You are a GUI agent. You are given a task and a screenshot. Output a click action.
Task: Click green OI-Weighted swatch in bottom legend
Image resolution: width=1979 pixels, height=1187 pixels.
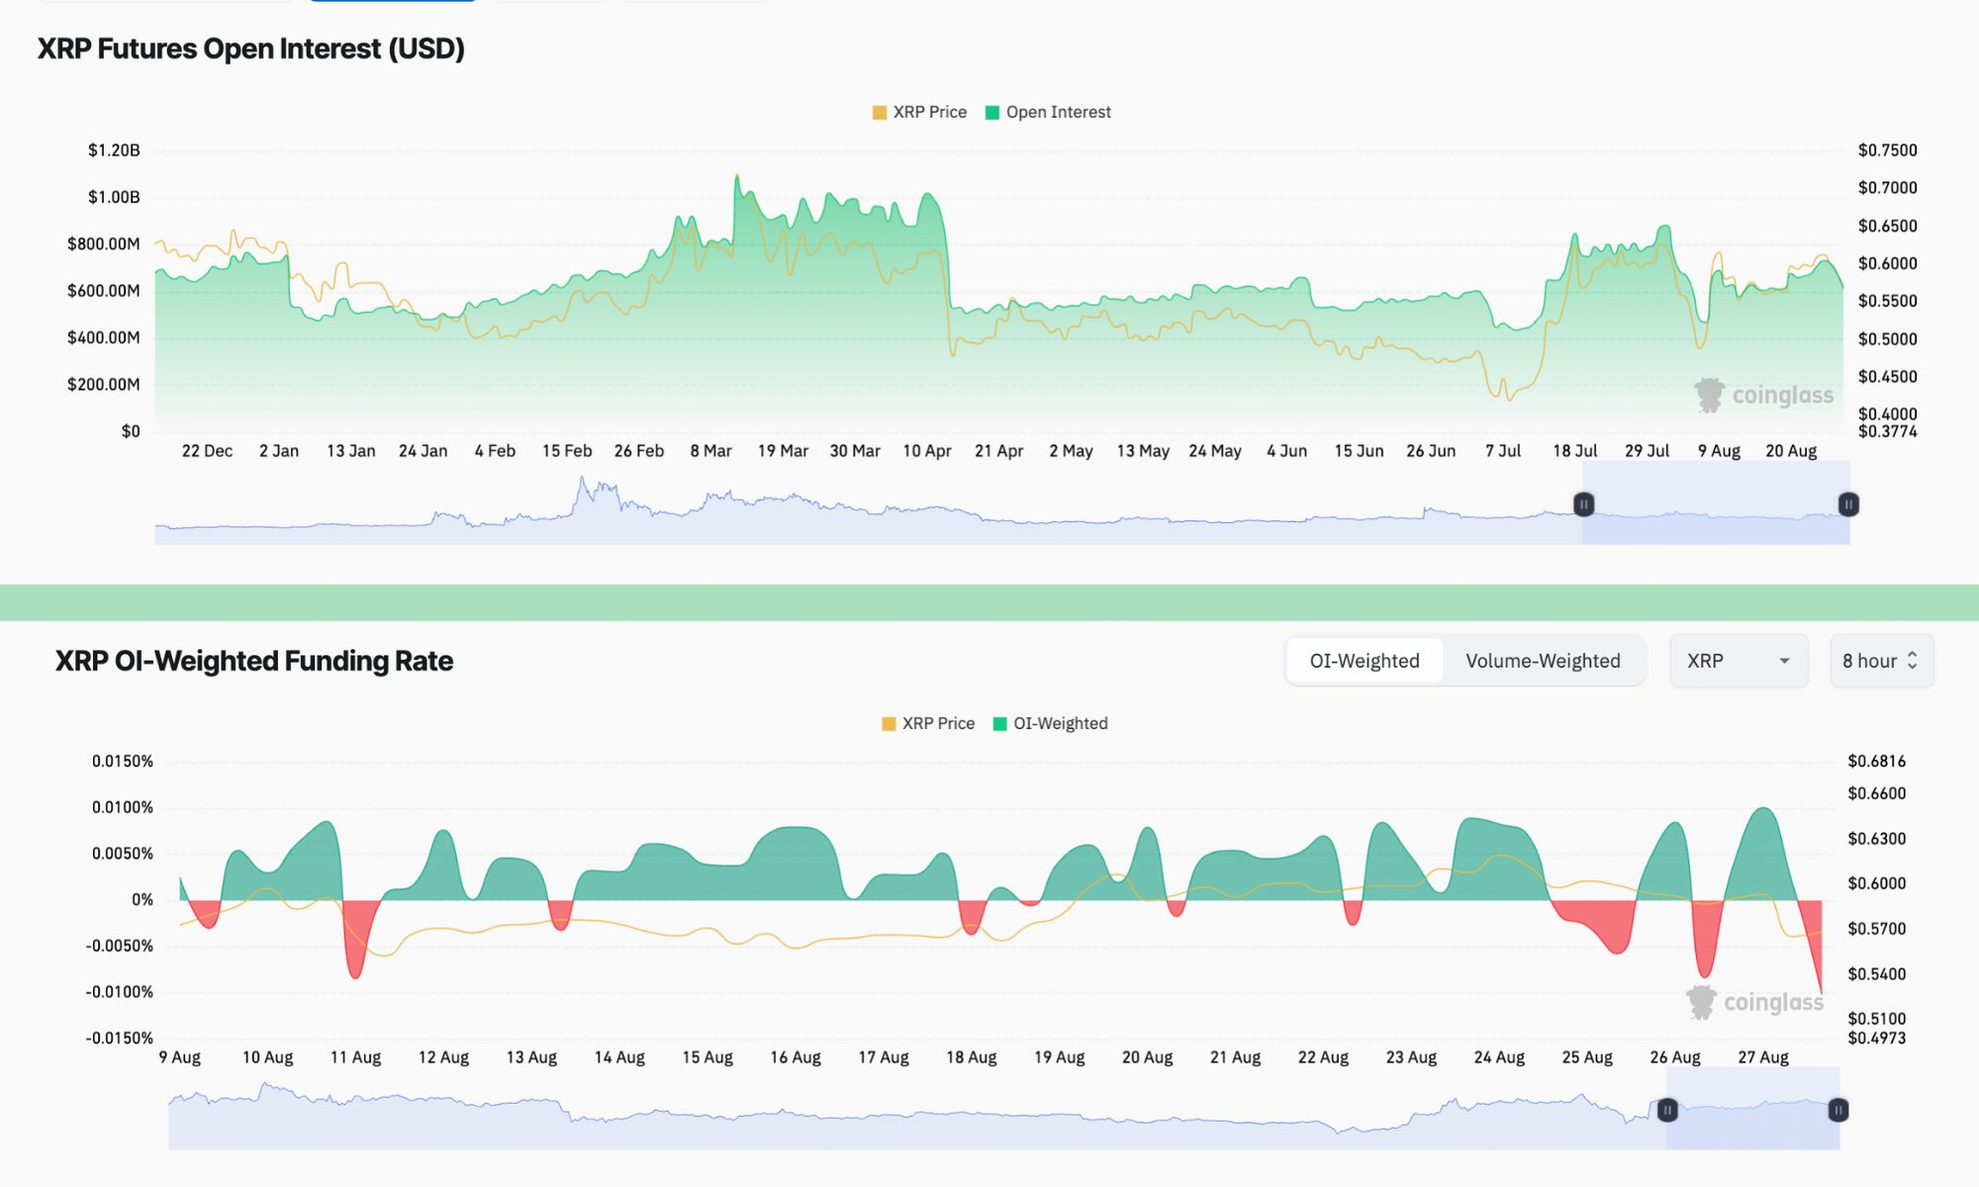pyautogui.click(x=999, y=724)
